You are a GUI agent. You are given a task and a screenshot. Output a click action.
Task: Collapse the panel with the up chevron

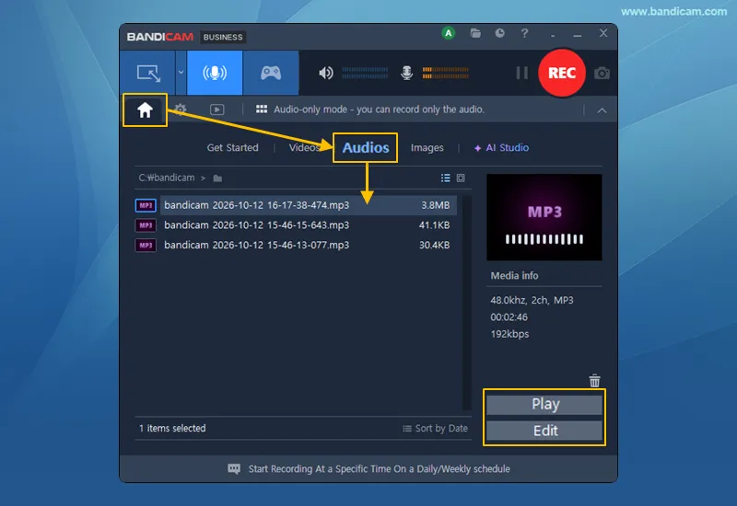click(x=602, y=110)
